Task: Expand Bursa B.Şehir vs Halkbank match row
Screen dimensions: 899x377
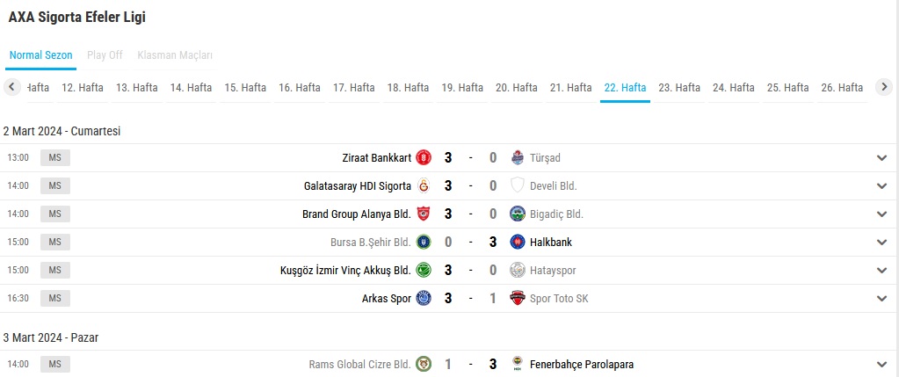Action: (x=881, y=243)
